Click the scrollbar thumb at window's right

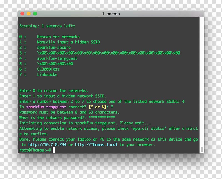[x=202, y=149]
